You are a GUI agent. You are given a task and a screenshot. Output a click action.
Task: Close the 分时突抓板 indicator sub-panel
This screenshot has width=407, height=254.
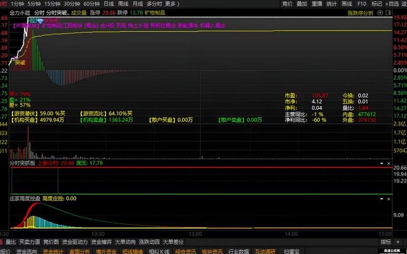coord(389,164)
